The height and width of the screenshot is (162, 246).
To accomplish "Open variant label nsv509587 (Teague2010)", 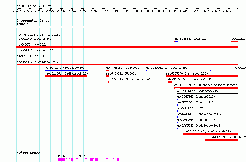I will click(x=35, y=50).
